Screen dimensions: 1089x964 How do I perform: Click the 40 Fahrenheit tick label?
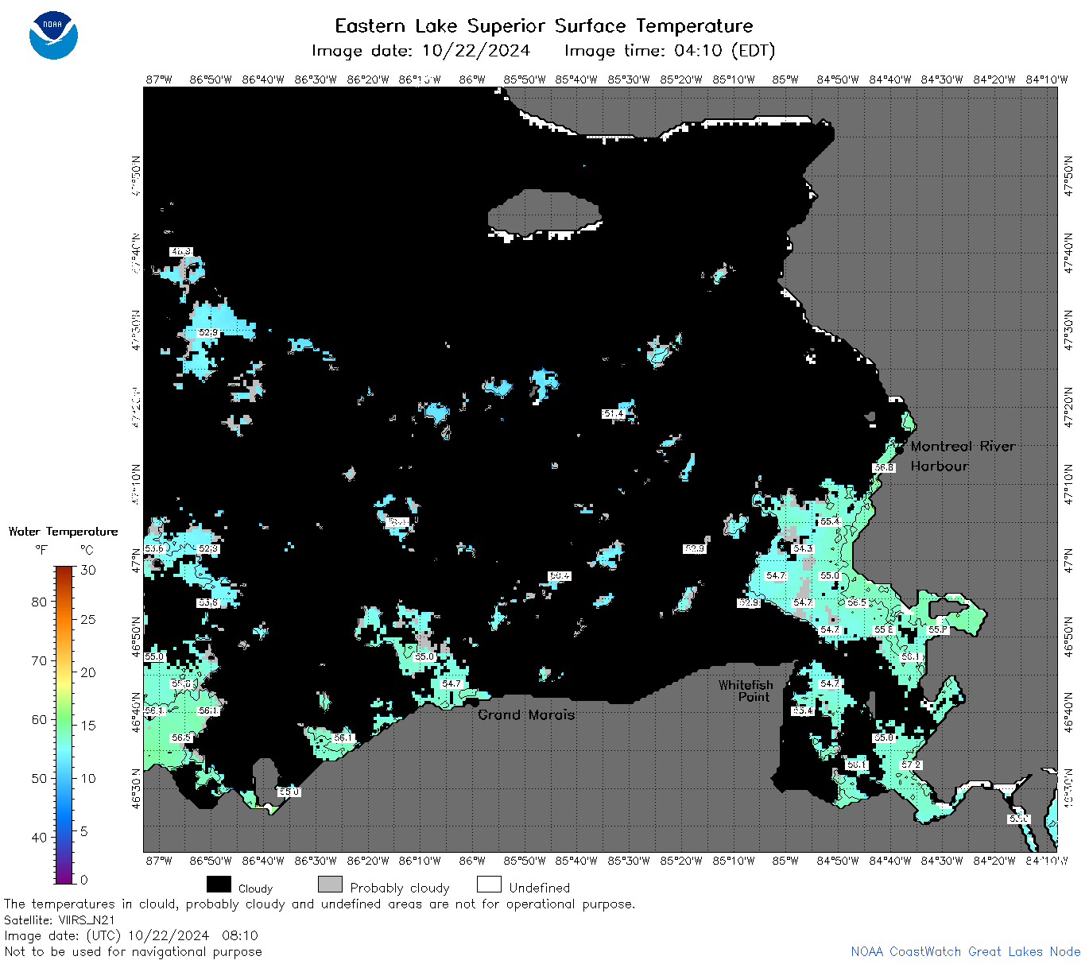click(39, 837)
